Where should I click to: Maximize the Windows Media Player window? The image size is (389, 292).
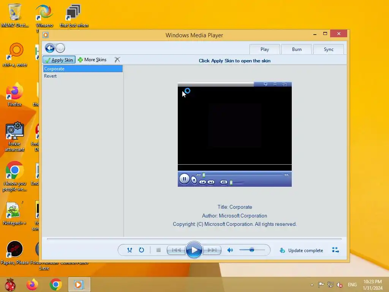pyautogui.click(x=325, y=34)
